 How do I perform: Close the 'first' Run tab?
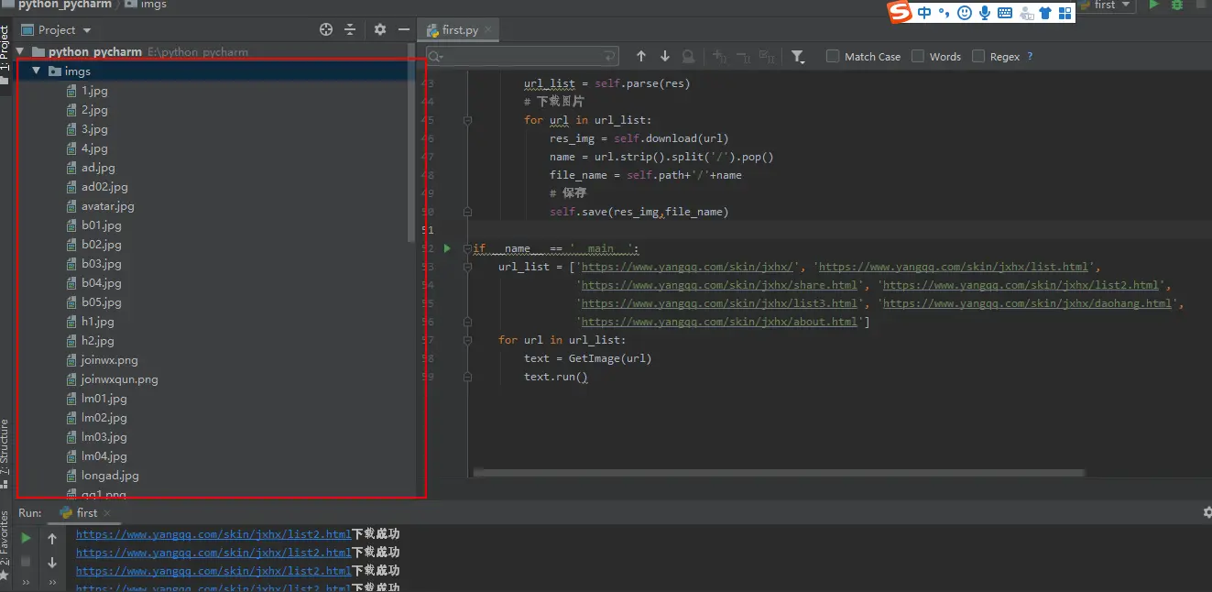click(107, 513)
